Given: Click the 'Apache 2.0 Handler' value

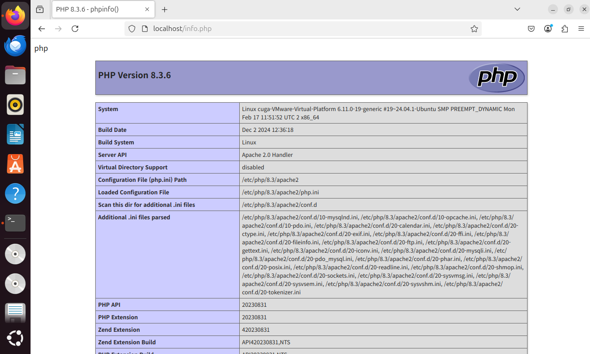Looking at the screenshot, I should pyautogui.click(x=267, y=155).
